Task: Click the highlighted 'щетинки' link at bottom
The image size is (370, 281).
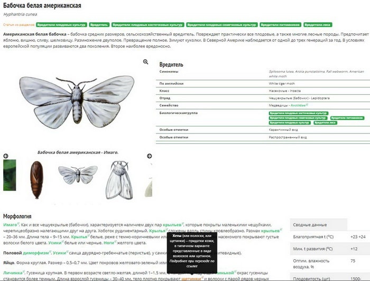Action: [190, 278]
